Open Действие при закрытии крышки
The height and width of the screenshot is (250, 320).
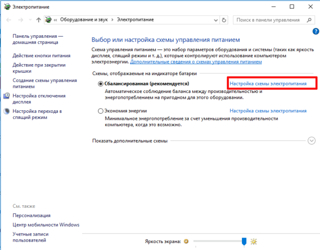pyautogui.click(x=39, y=68)
